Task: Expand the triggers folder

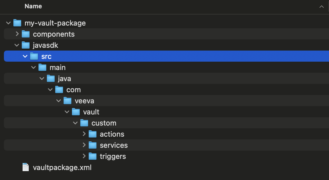Action: coord(84,156)
